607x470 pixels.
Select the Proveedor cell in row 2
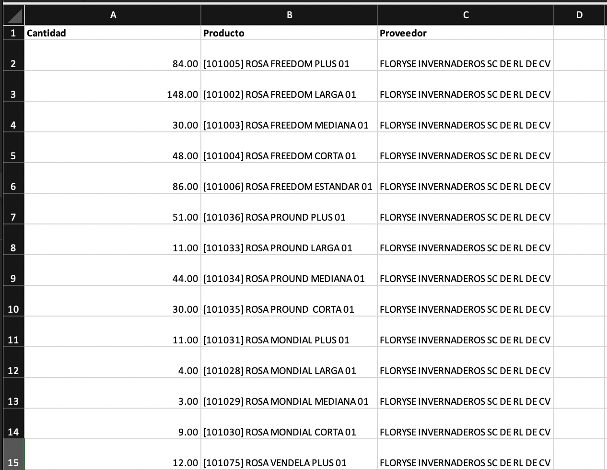click(466, 56)
